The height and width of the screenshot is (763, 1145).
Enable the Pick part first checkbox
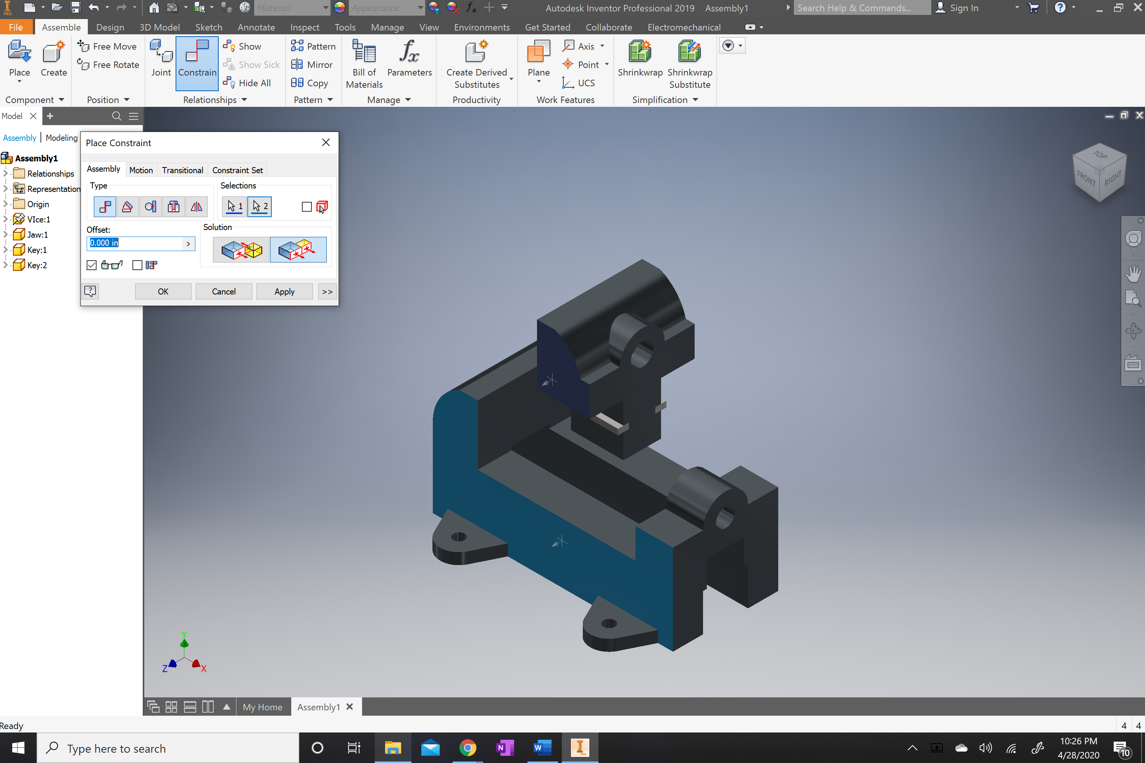click(307, 207)
